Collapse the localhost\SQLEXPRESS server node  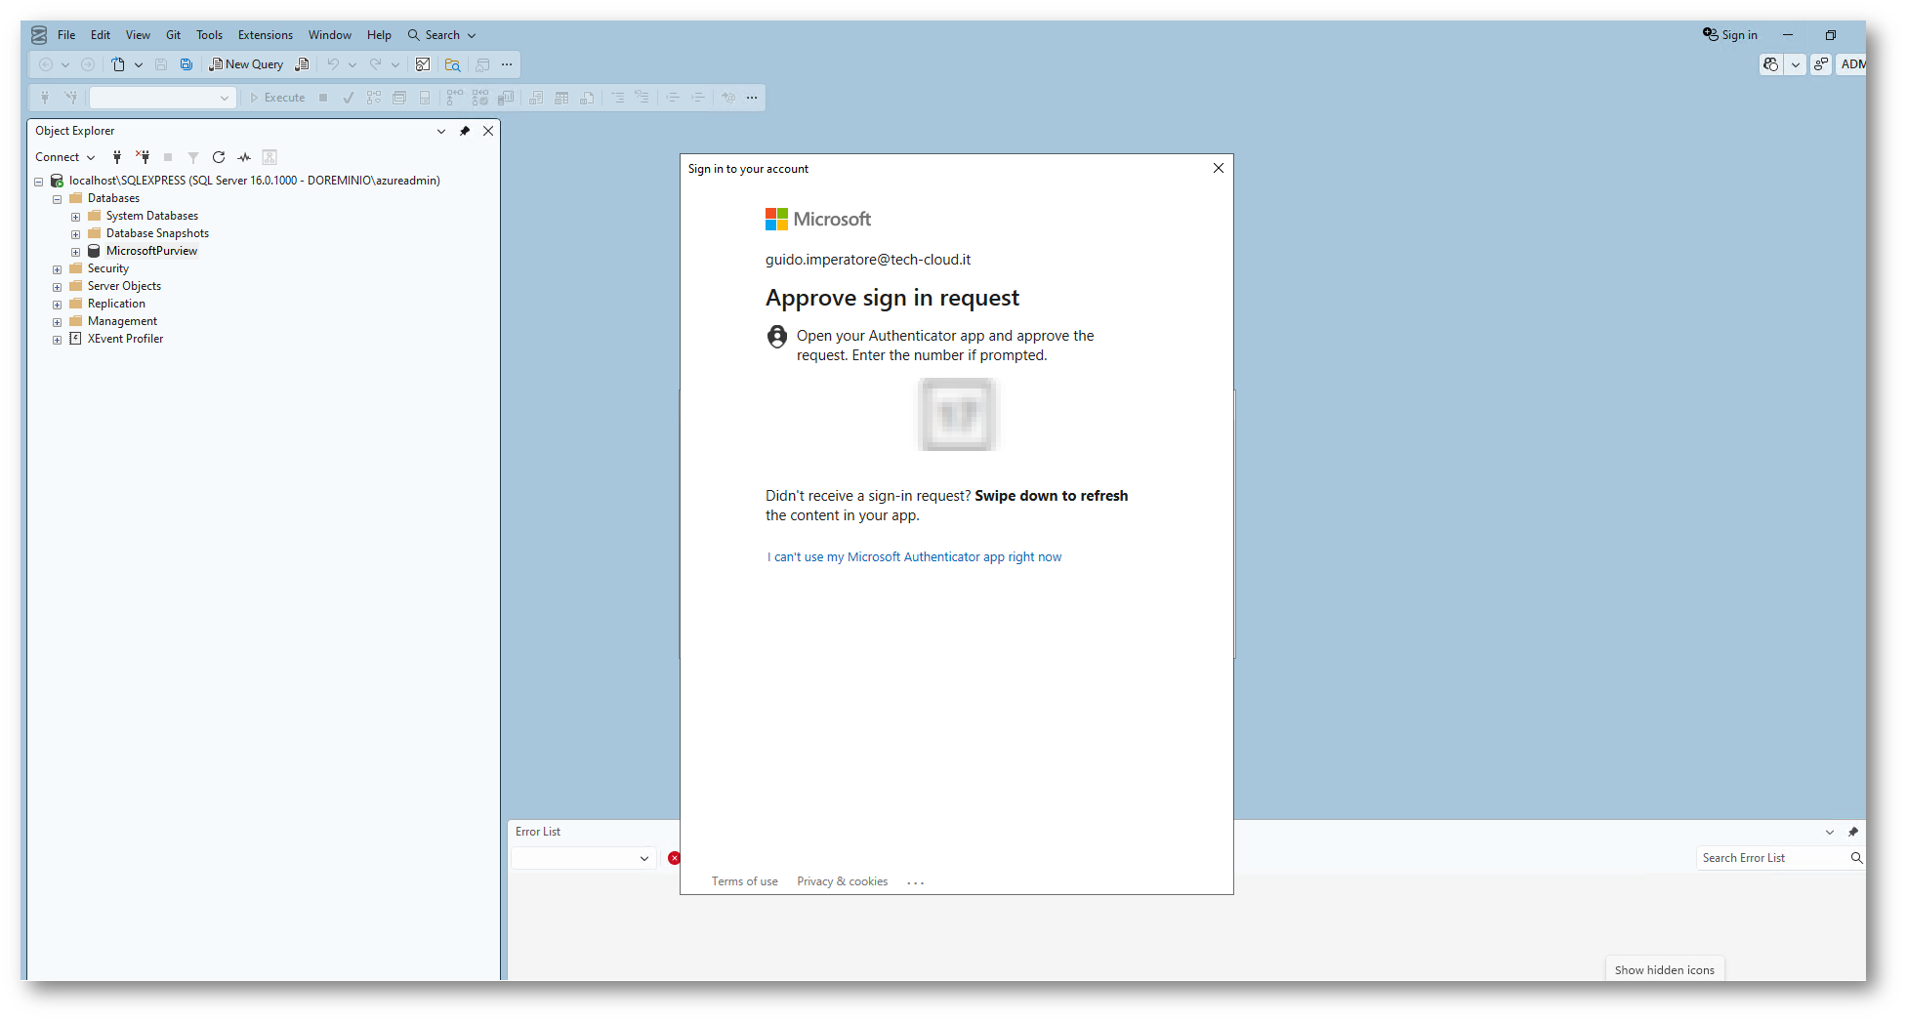(x=39, y=182)
